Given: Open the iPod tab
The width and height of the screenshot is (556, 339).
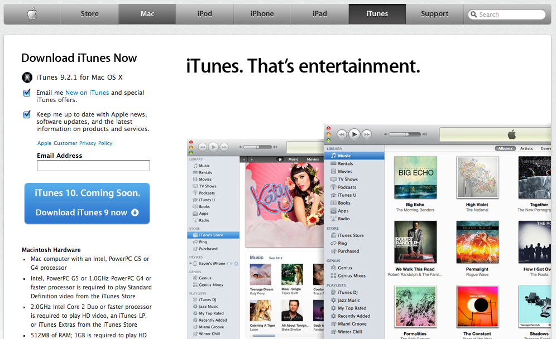Looking at the screenshot, I should 205,14.
